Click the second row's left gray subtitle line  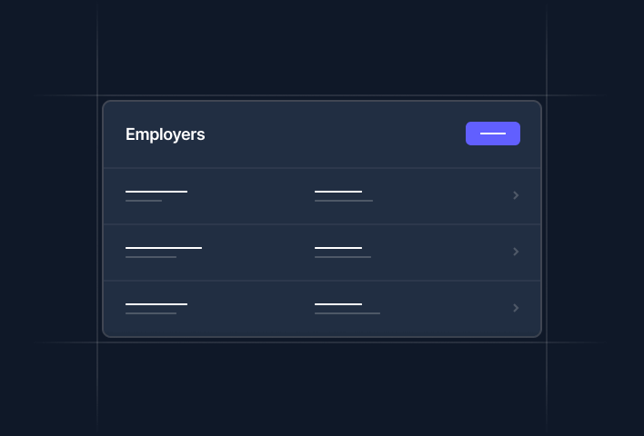coord(151,257)
